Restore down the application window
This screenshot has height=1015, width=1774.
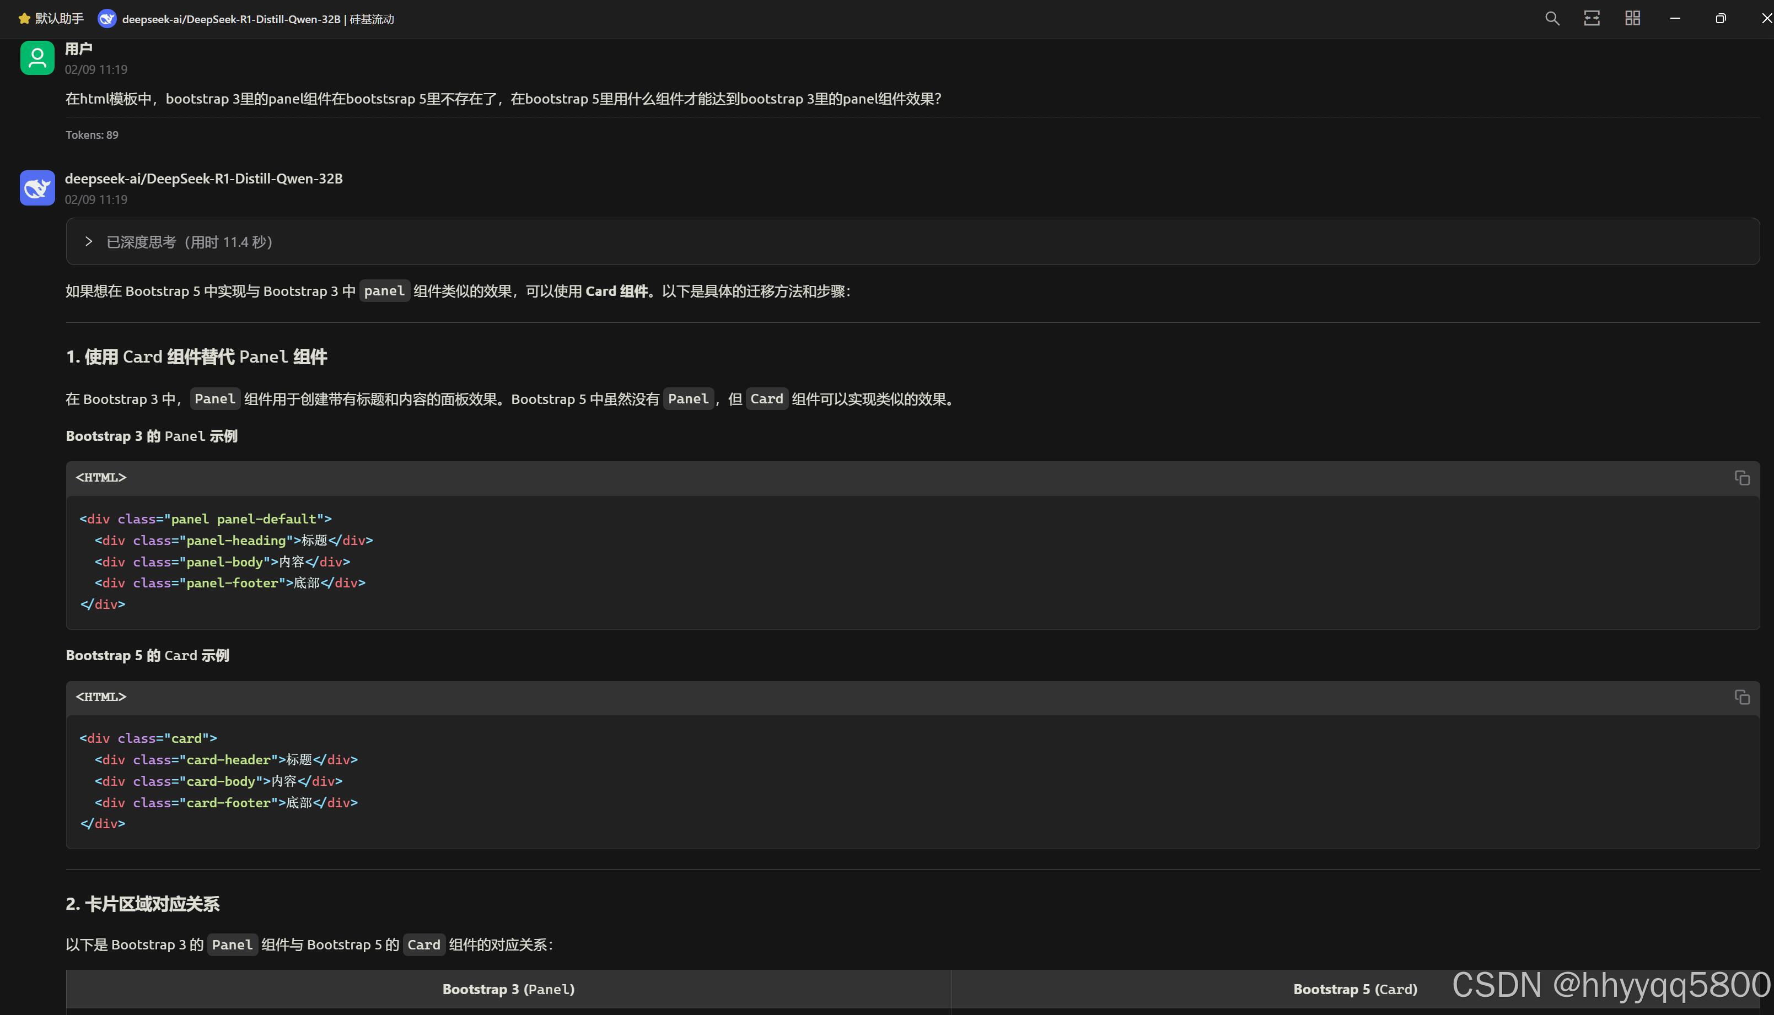coord(1721,19)
